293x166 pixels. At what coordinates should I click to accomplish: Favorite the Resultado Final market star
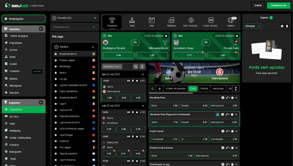(232, 98)
